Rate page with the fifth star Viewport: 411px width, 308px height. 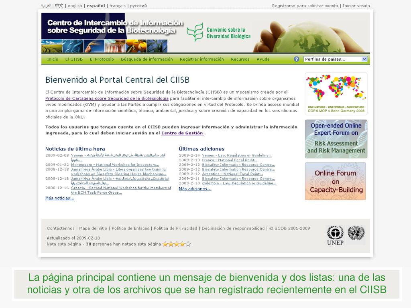(188, 244)
